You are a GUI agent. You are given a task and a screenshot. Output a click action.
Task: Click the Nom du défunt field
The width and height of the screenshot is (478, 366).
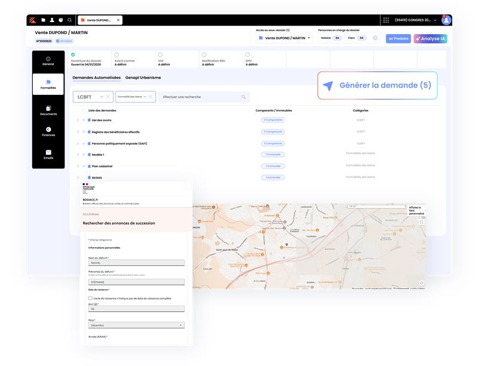[136, 263]
